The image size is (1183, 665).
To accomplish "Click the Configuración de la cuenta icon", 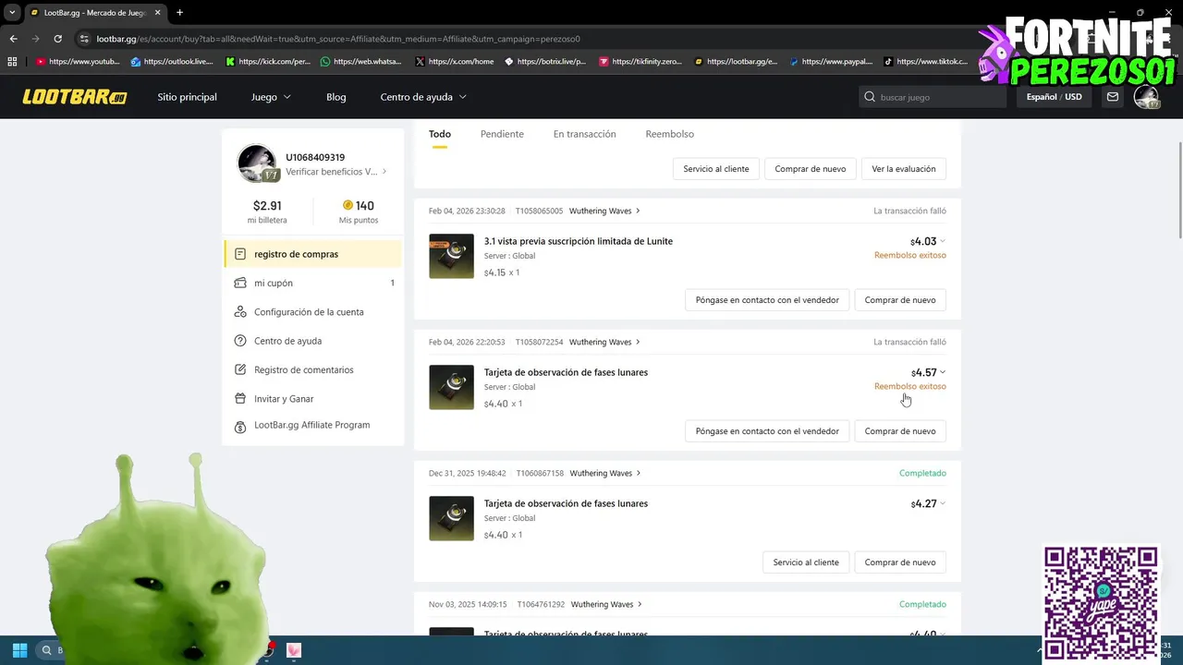I will pos(240,312).
